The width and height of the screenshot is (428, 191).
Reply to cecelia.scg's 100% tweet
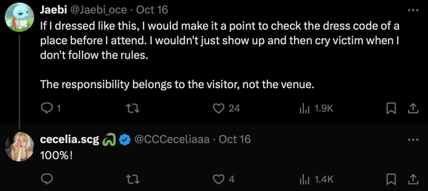(x=47, y=179)
